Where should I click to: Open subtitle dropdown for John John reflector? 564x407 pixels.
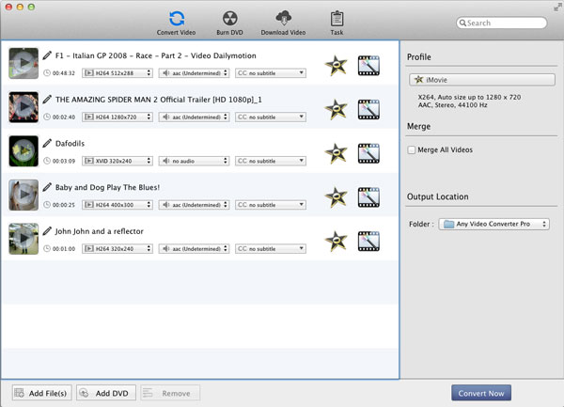click(x=271, y=248)
